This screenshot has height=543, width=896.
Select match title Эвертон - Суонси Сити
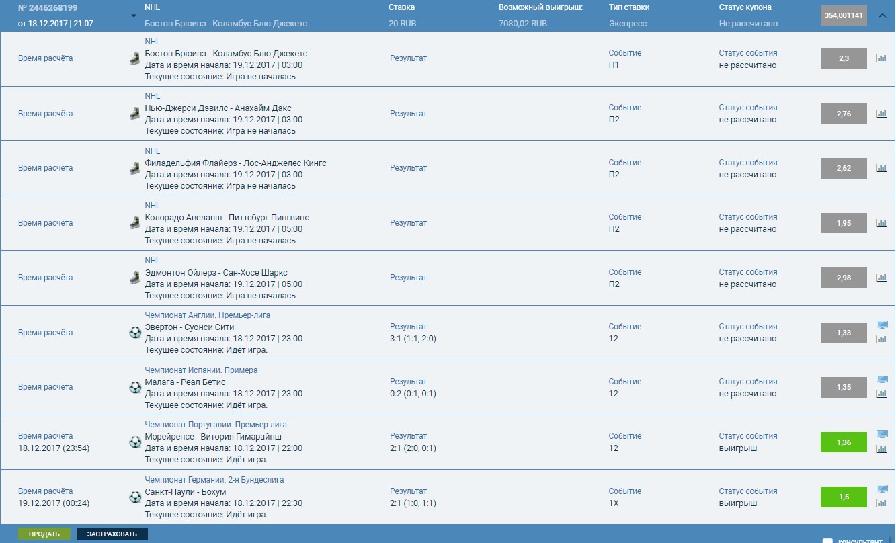click(190, 327)
